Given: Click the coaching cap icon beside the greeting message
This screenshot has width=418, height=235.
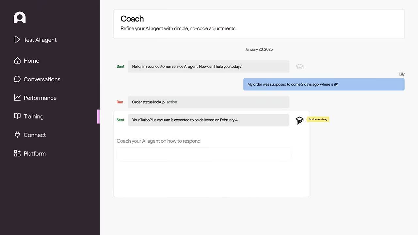Looking at the screenshot, I should click(x=299, y=67).
